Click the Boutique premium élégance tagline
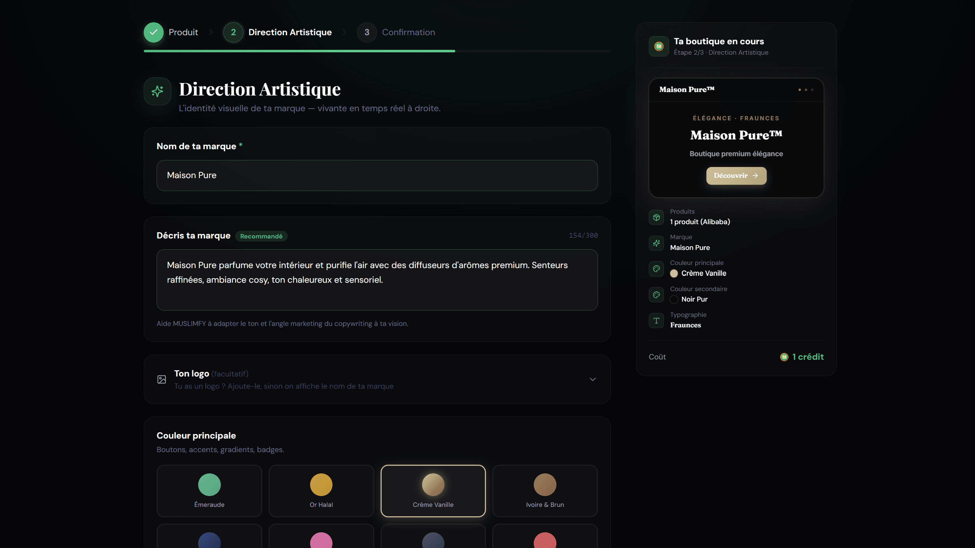Viewport: 975px width, 548px height. (x=736, y=154)
